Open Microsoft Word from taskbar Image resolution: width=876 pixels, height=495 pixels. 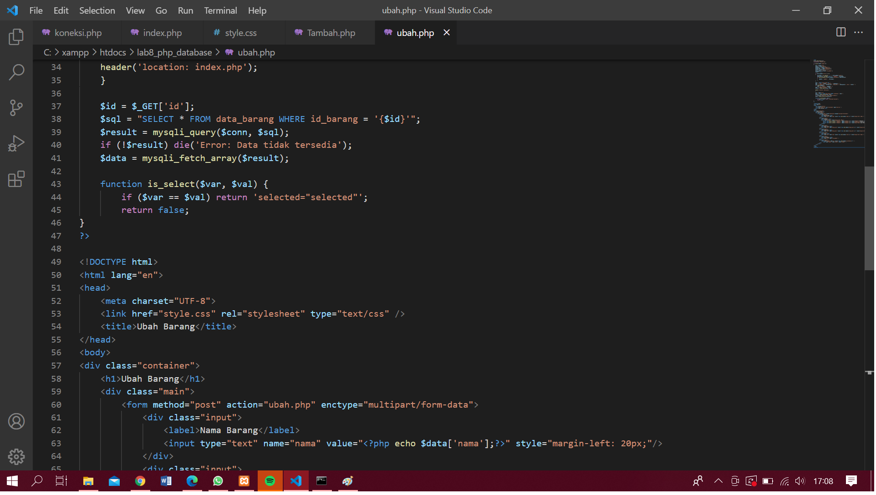coord(166,481)
